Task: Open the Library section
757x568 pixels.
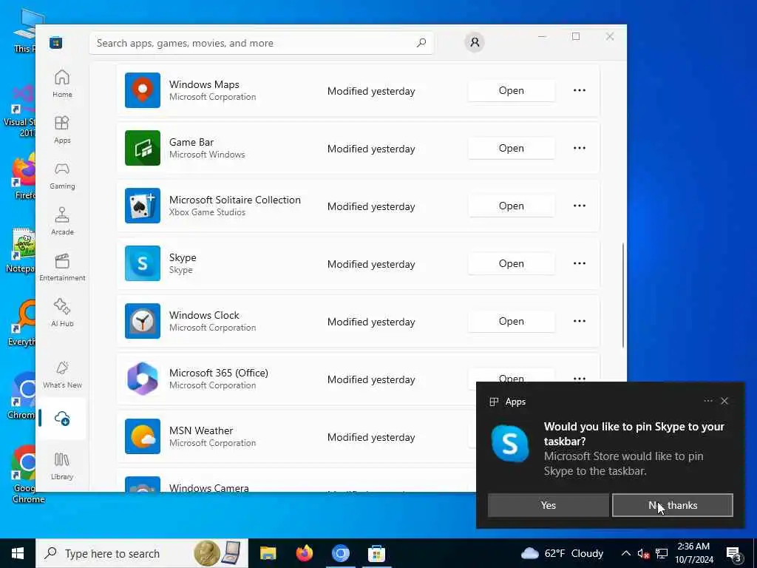Action: [62, 466]
